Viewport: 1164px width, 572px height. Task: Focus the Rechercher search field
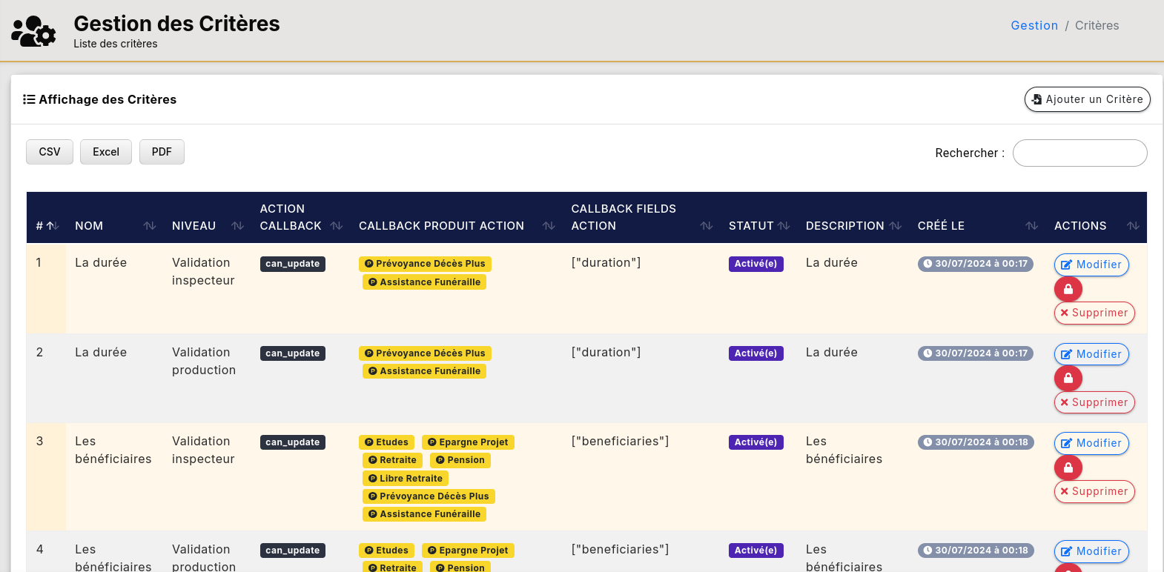(x=1079, y=153)
